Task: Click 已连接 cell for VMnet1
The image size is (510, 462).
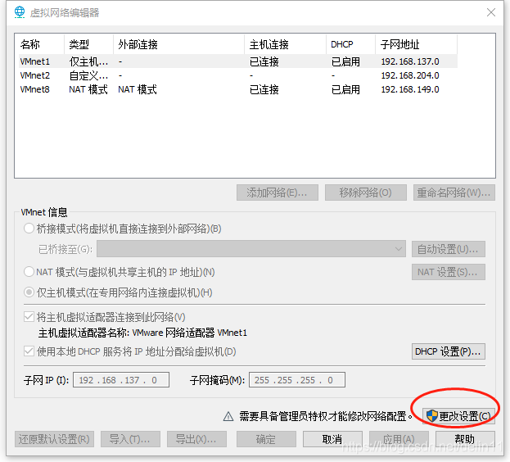Action: coord(264,61)
